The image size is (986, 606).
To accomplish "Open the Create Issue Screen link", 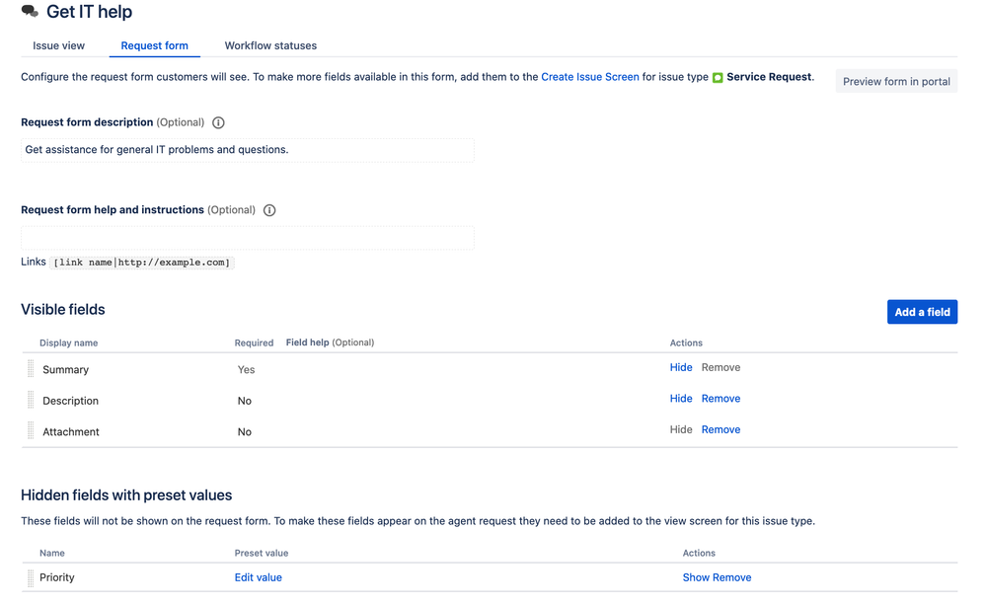I will [590, 77].
